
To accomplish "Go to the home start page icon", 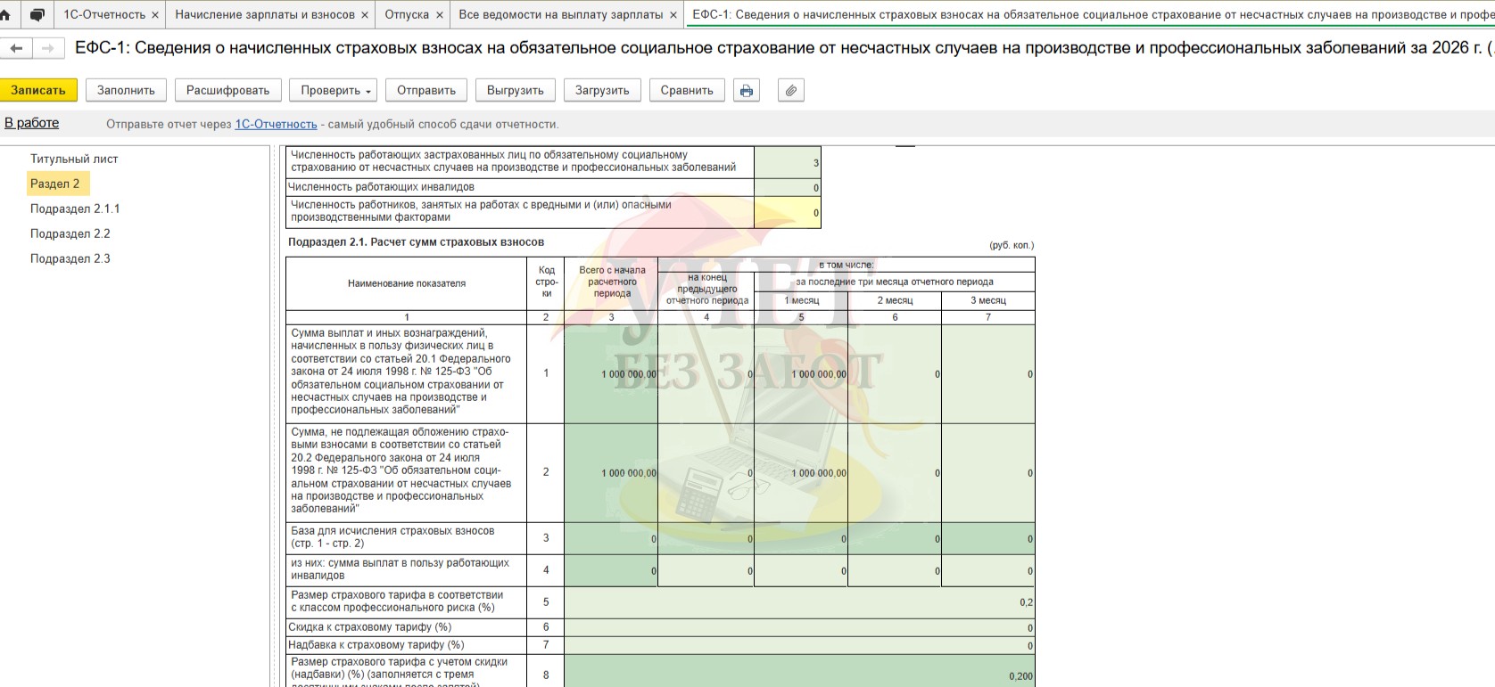I will (x=6, y=15).
